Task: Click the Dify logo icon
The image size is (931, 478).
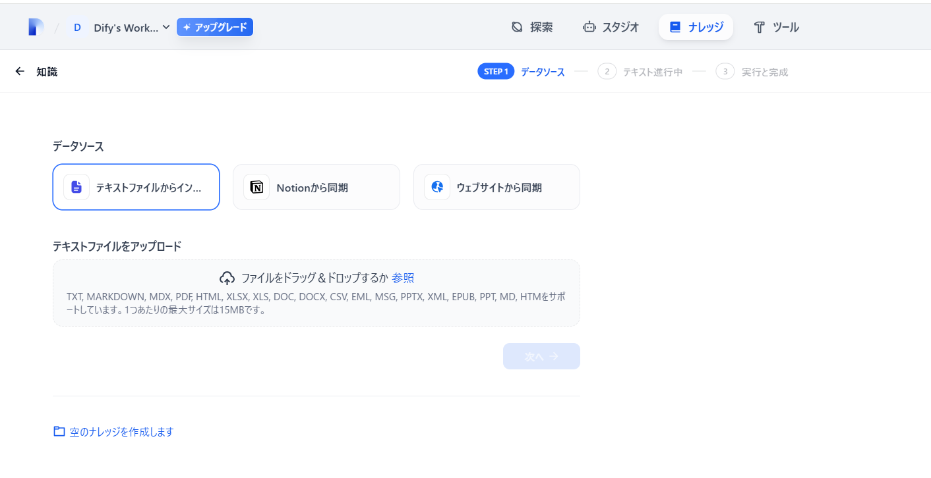Action: (36, 27)
